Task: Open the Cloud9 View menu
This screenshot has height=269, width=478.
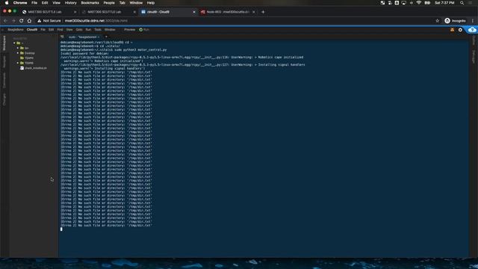Action: click(69, 30)
